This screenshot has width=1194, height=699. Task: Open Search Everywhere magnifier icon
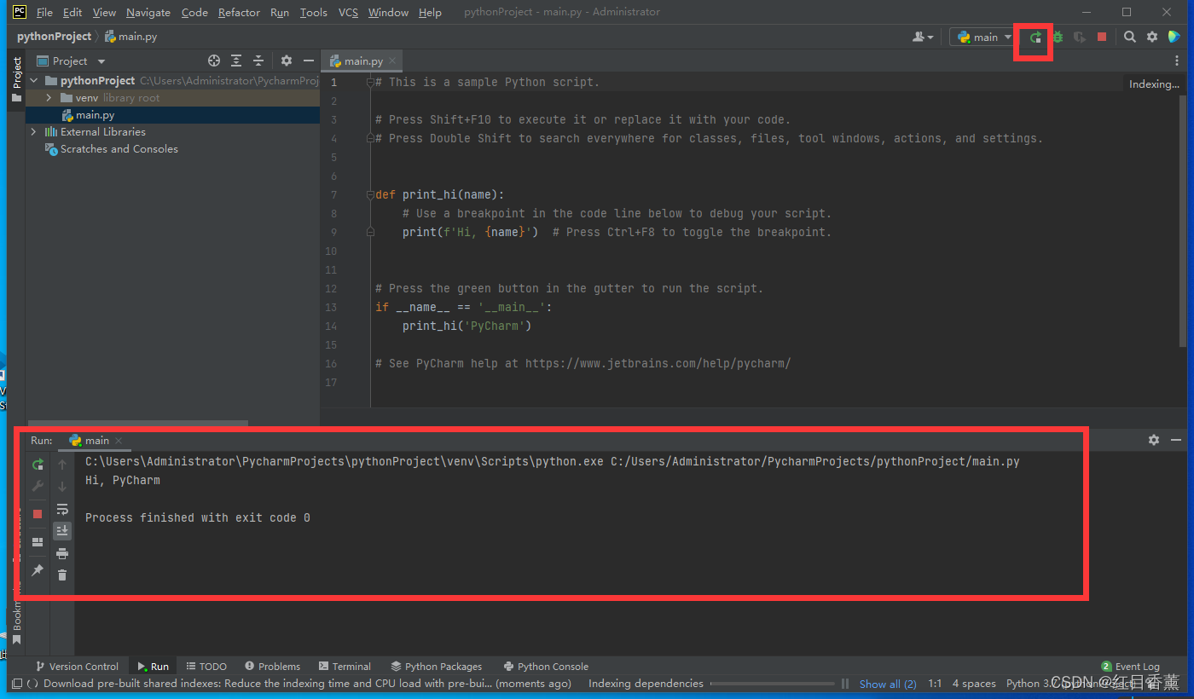tap(1129, 38)
